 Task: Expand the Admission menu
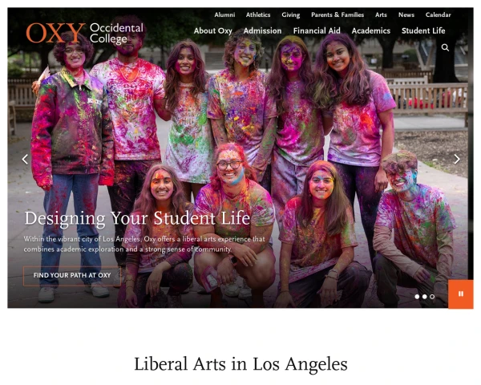263,31
